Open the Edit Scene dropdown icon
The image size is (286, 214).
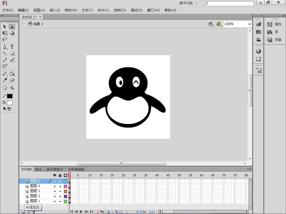pos(211,24)
